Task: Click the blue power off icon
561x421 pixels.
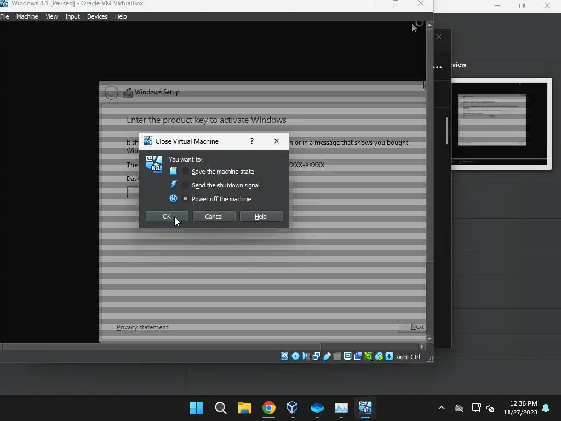Action: [x=174, y=198]
